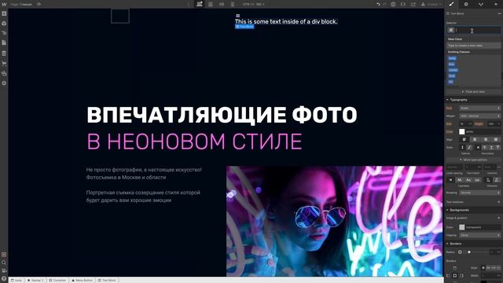
Task: Select the Menu Button breadcrumb
Action: tap(82, 280)
